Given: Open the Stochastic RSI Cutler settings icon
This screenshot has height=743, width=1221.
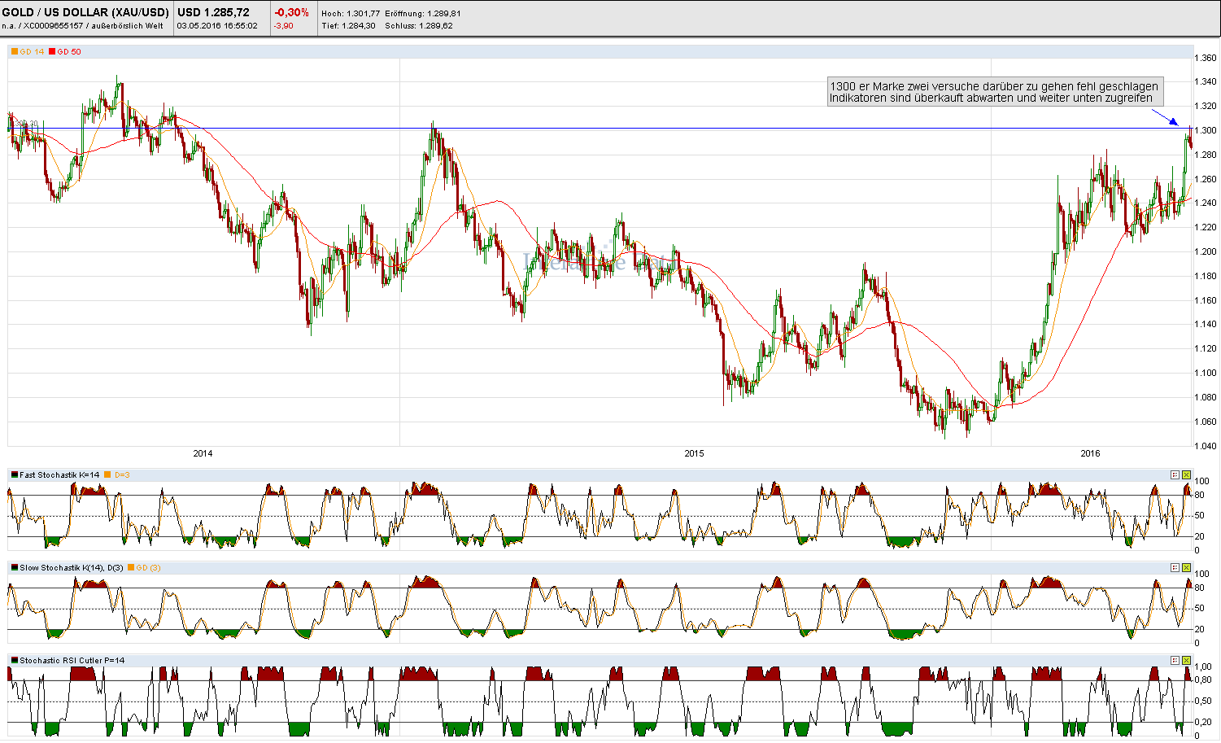Looking at the screenshot, I should (1175, 662).
